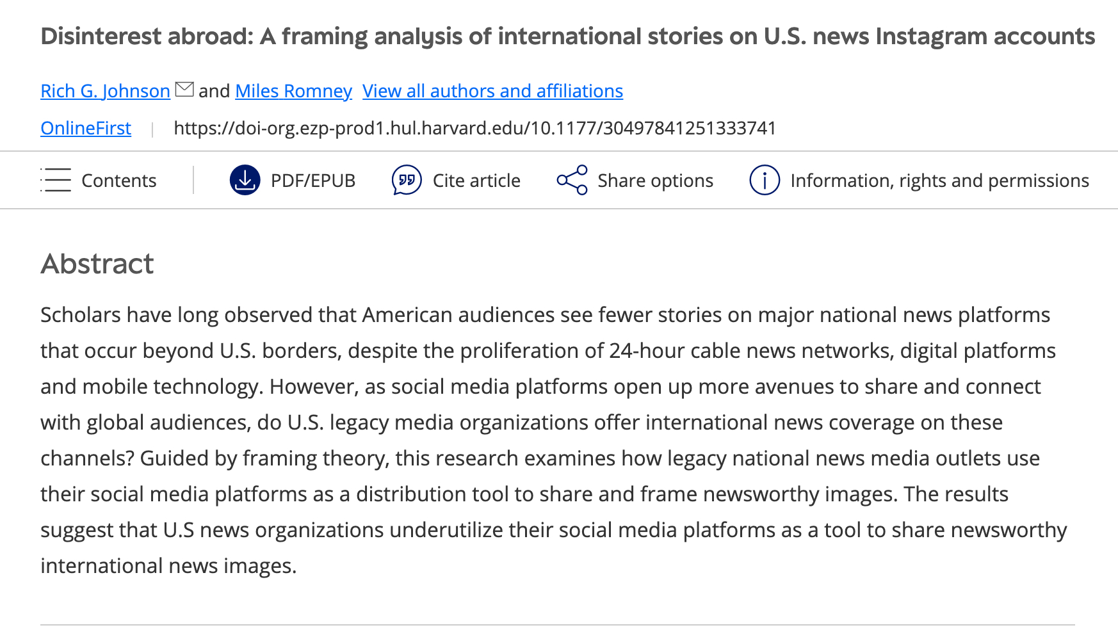Open the Contents menu label
1118x630 pixels.
(x=119, y=181)
